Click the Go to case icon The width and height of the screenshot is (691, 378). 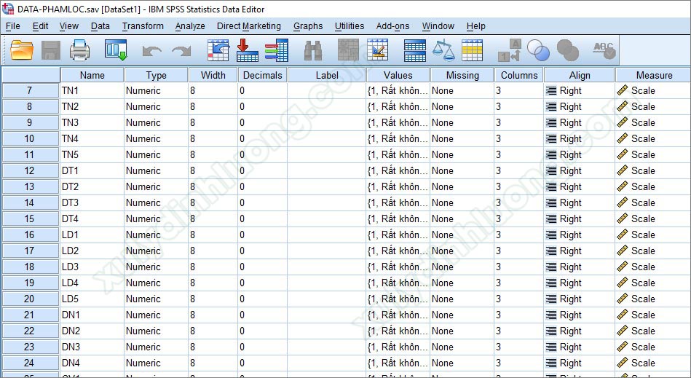(x=218, y=50)
